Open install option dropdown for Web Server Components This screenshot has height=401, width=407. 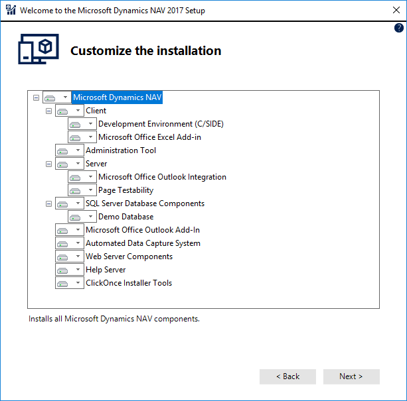pos(69,257)
